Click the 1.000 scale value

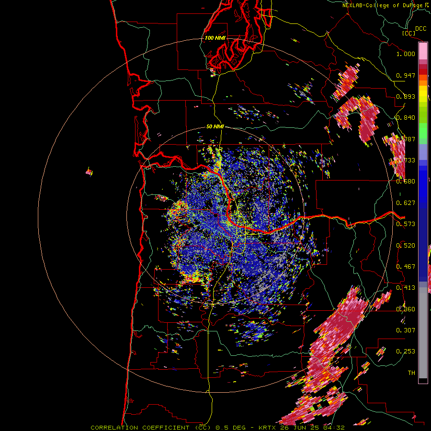406,54
